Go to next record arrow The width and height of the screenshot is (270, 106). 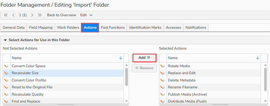[x=32, y=15]
